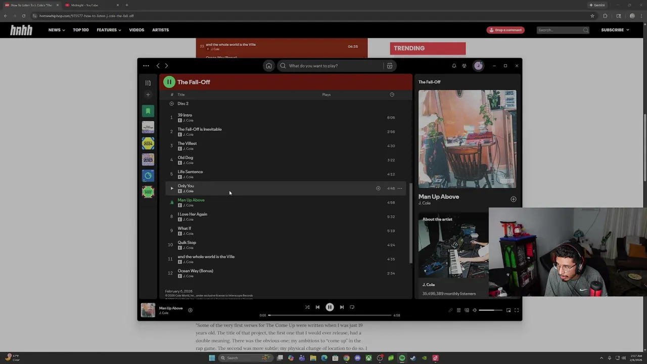This screenshot has width=647, height=364.
Task: Adjust the volume slider
Action: pos(490,310)
